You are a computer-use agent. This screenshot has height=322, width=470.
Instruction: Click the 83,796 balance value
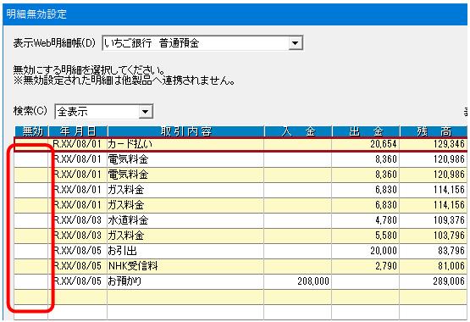pos(451,251)
